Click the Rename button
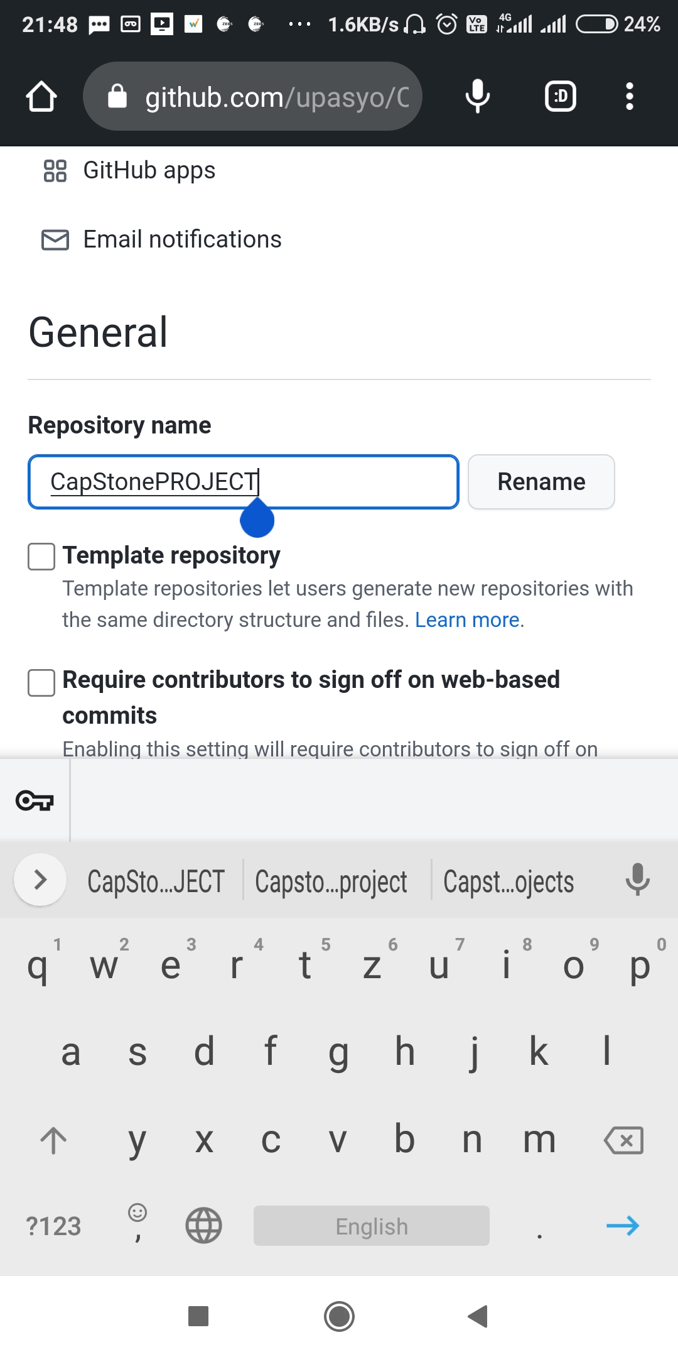This screenshot has width=678, height=1357. [541, 481]
